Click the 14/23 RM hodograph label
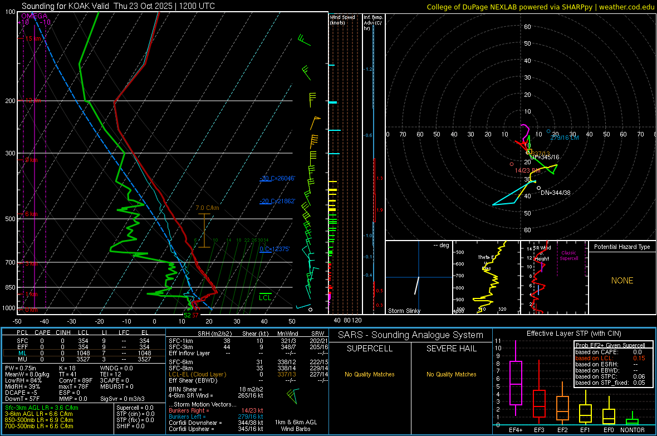Screen dimensions: 657x436 pos(527,170)
